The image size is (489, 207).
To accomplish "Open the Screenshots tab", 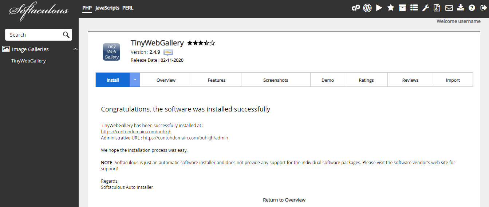I will click(x=276, y=80).
